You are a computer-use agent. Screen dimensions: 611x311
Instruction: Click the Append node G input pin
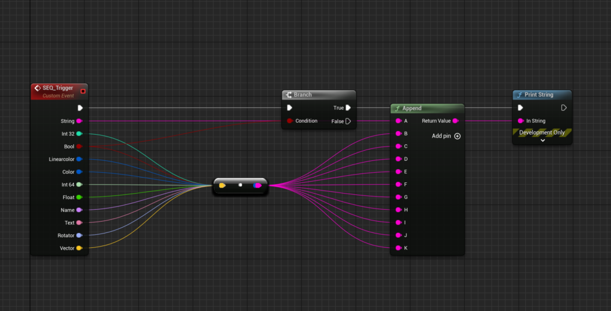[399, 197]
